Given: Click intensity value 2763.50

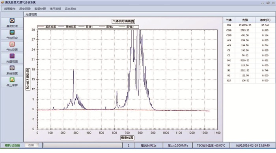Looking at the screenshot, I should point(245,30).
